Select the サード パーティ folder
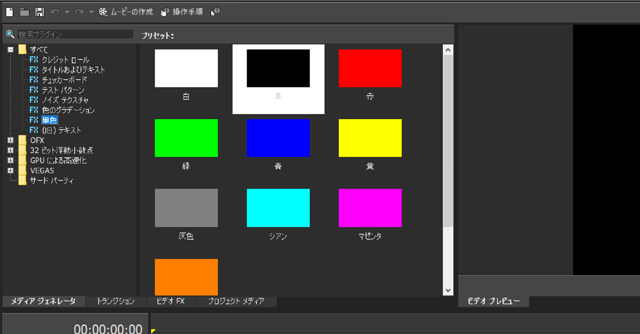This screenshot has height=334, width=640. tap(51, 180)
